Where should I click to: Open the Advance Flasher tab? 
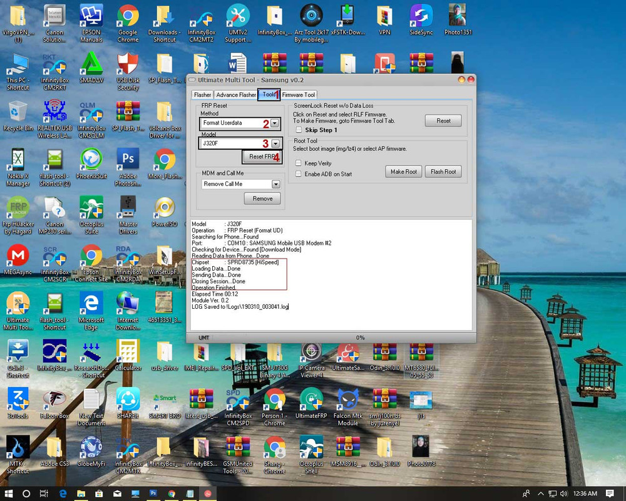pyautogui.click(x=235, y=95)
